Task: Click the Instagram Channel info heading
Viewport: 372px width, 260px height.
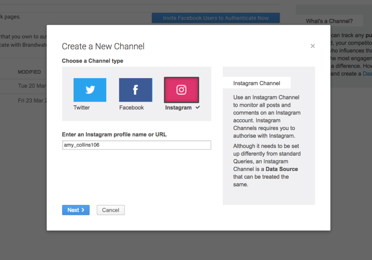Action: click(256, 83)
